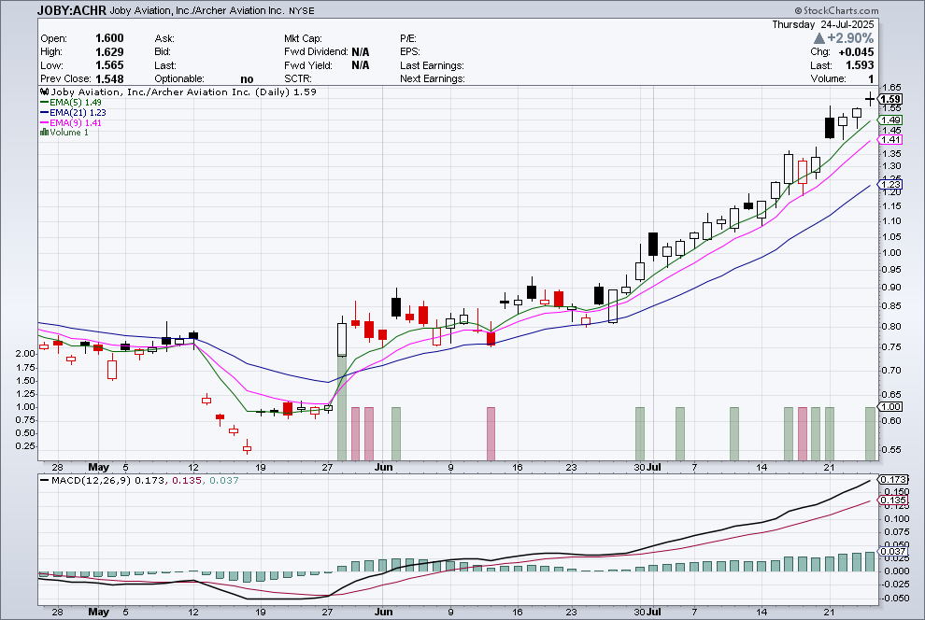
Task: Click the Low value 1.565
Action: [x=109, y=65]
